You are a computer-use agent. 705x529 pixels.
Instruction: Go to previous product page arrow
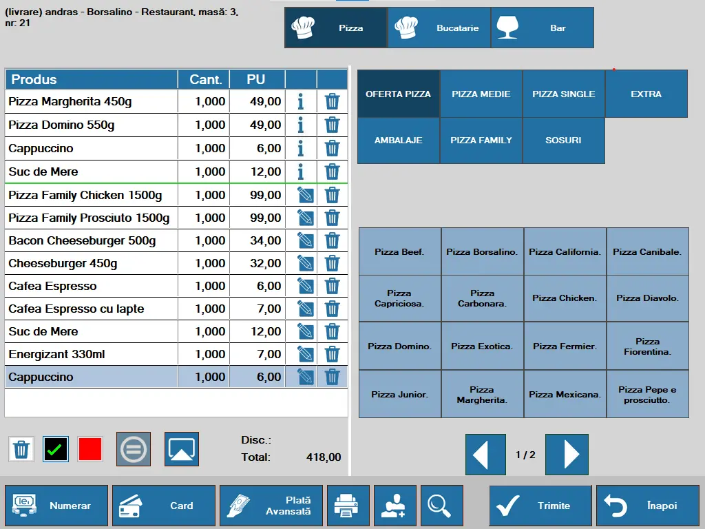tap(485, 455)
